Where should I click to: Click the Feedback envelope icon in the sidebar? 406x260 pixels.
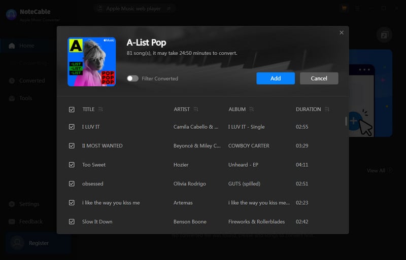pos(12,221)
